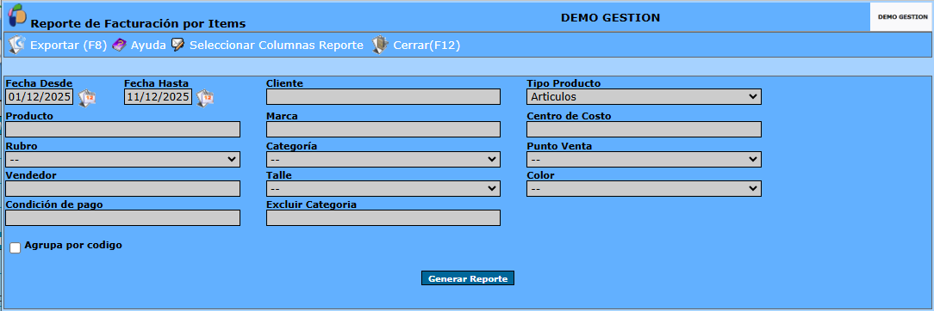
Task: Click the Fecha Hasta date field
Action: pos(158,97)
